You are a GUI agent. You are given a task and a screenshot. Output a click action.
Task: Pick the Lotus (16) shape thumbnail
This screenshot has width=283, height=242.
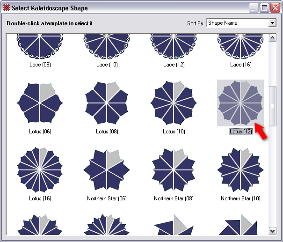[x=40, y=170]
